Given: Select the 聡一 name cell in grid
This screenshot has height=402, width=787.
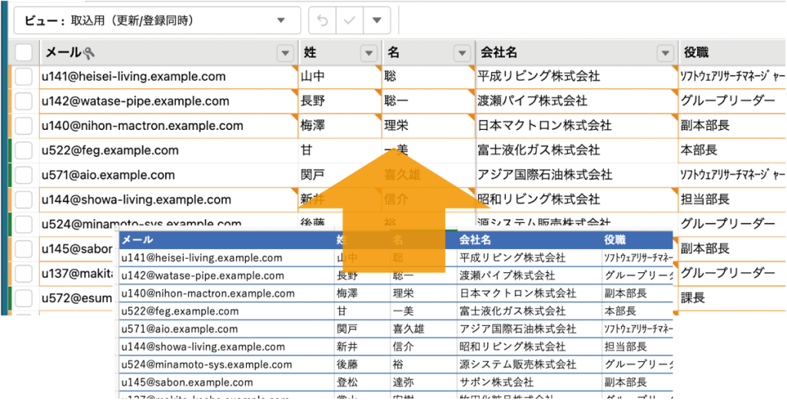Looking at the screenshot, I should click(x=428, y=101).
